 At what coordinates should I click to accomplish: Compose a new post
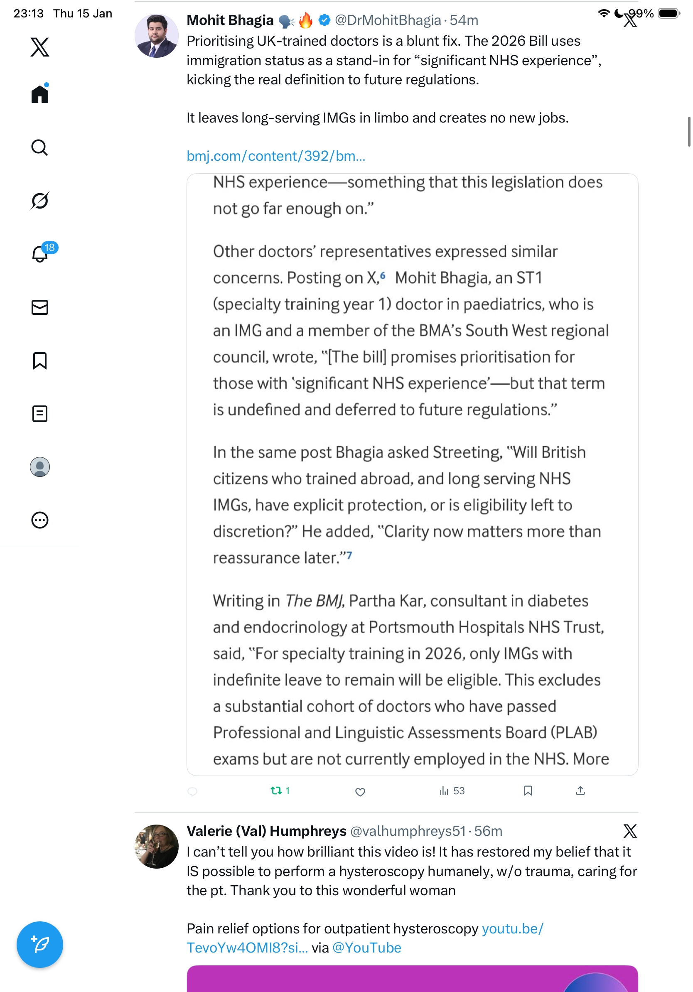(40, 945)
